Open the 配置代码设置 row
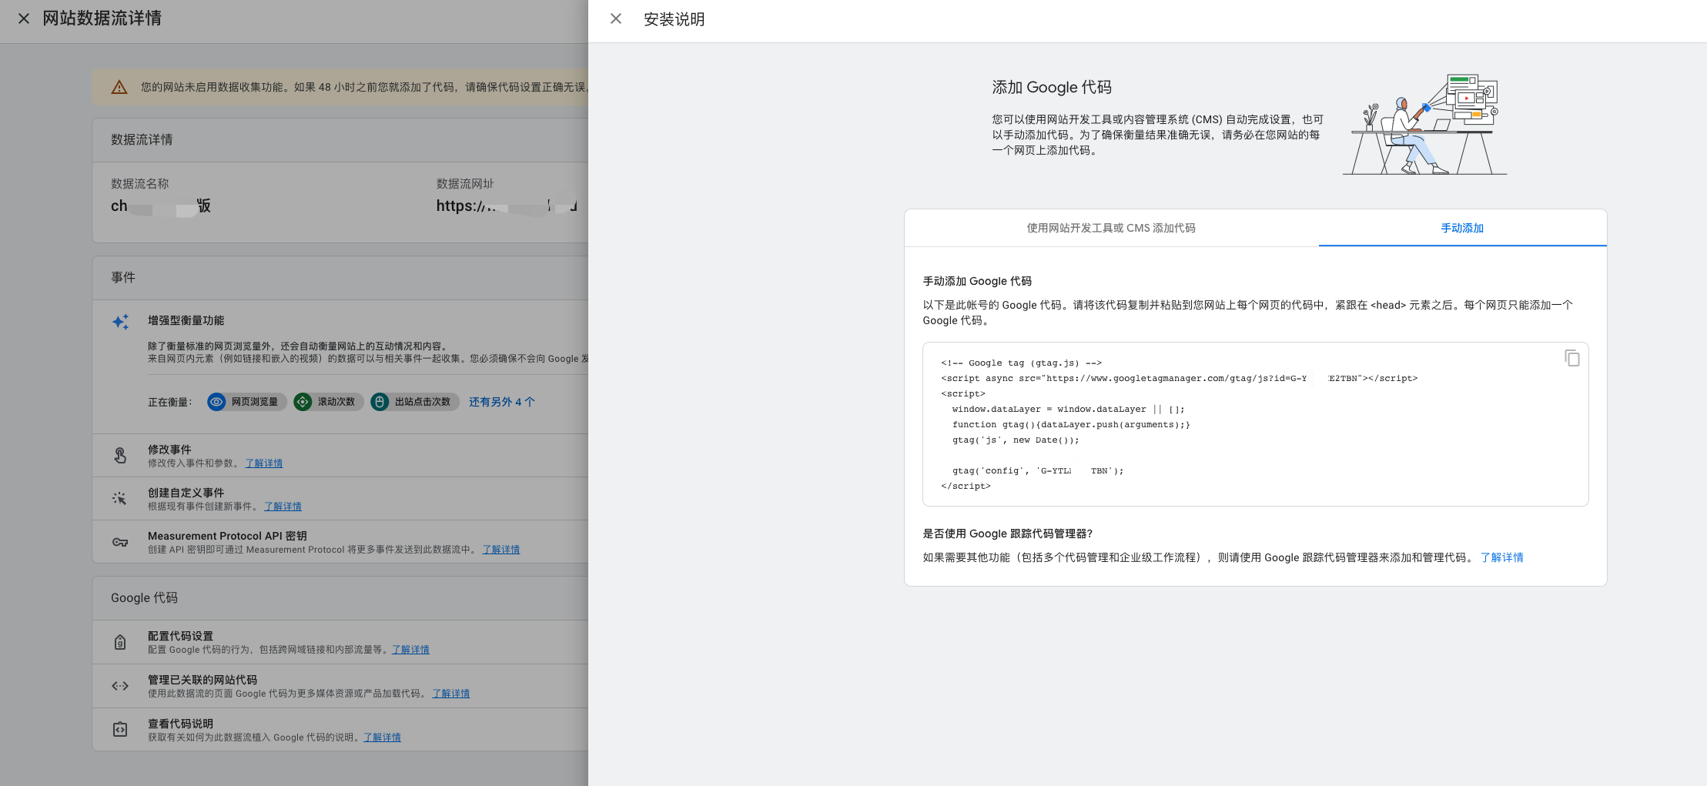1707x786 pixels. coord(340,642)
